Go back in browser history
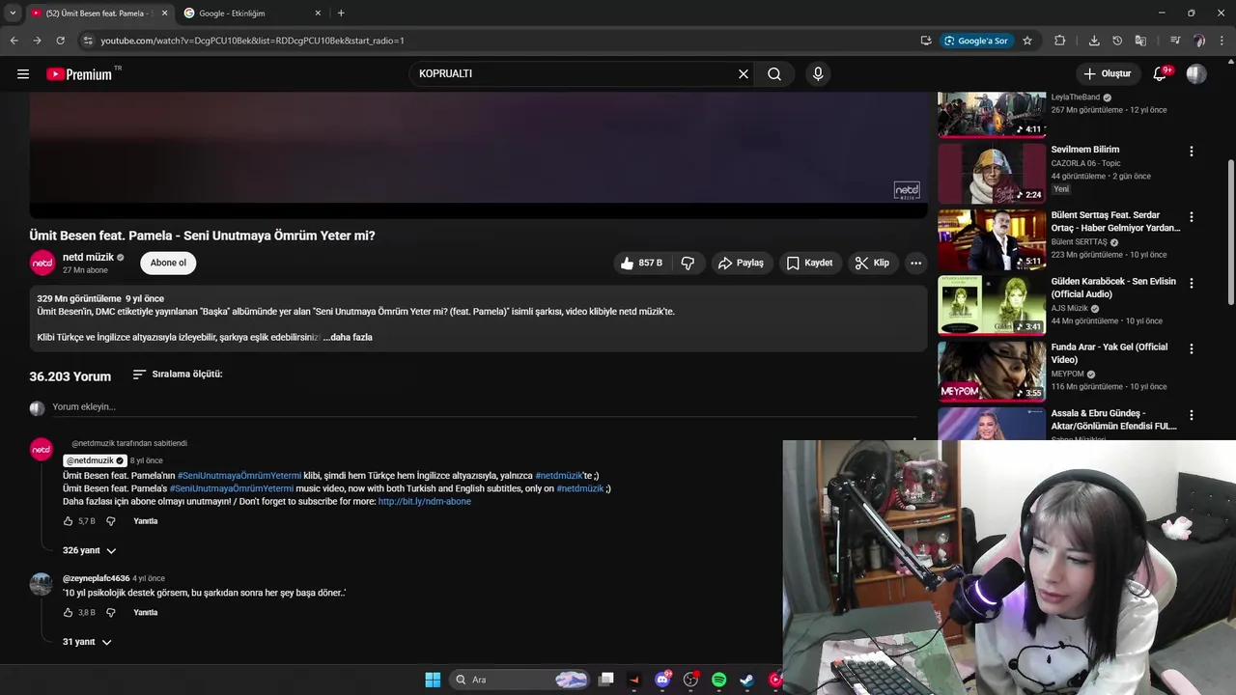 pos(14,41)
